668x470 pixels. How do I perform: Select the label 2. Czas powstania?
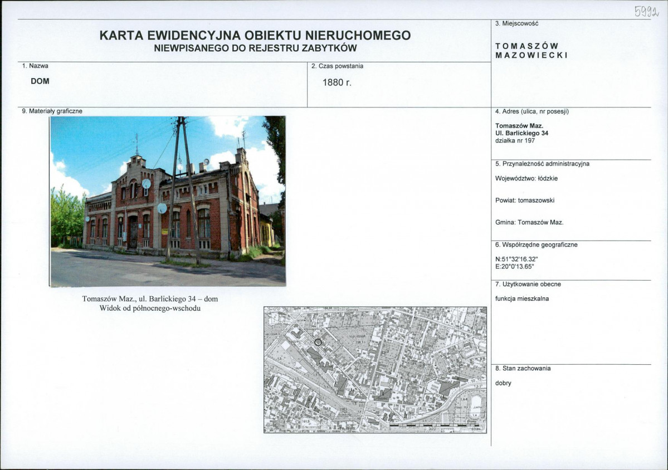coord(338,66)
